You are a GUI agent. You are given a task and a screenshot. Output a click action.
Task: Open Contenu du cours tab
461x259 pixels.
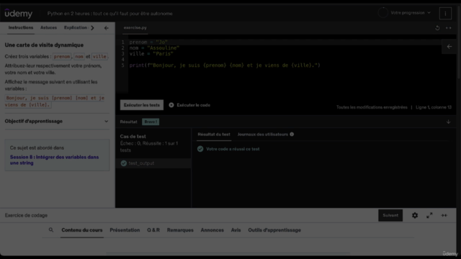click(81, 230)
